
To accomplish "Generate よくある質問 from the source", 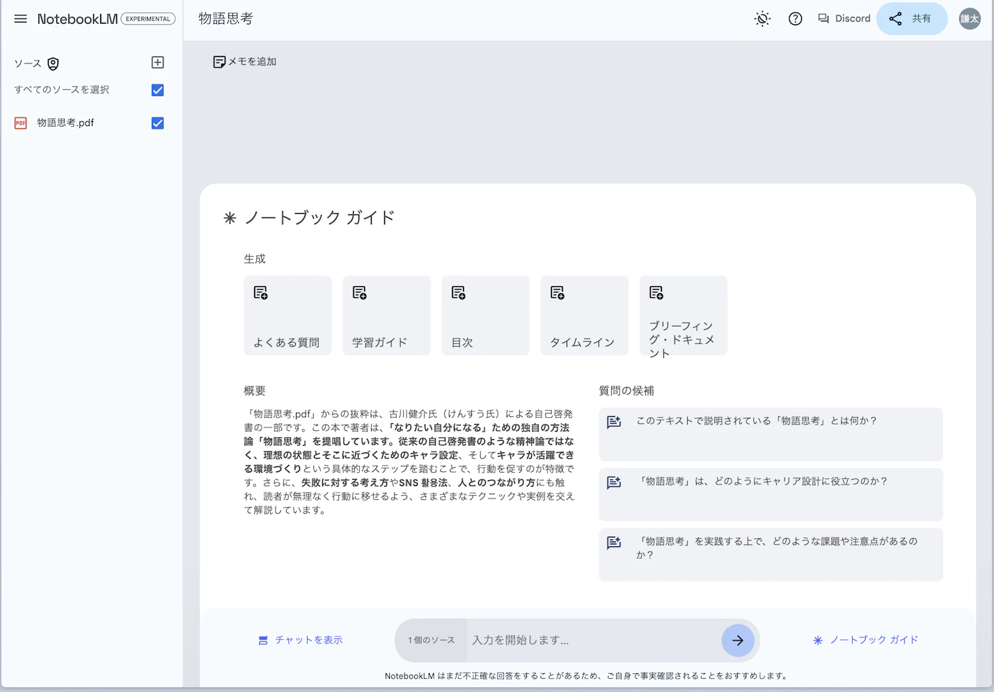I will 287,315.
